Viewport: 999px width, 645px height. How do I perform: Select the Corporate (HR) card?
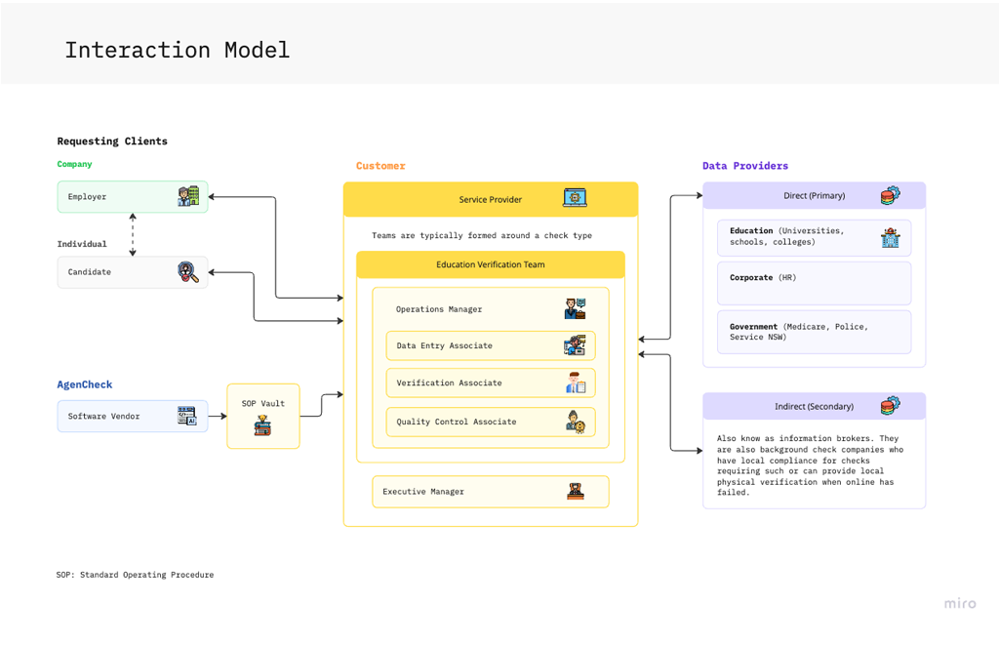click(815, 283)
